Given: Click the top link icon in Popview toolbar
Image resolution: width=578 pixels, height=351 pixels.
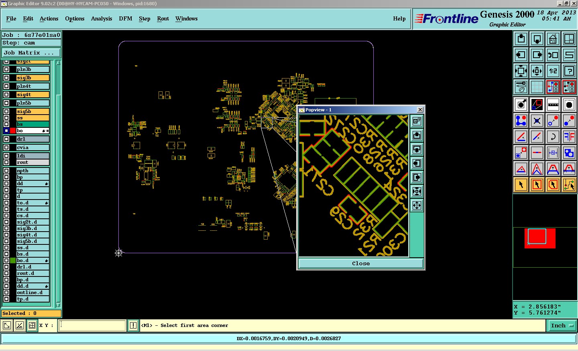Looking at the screenshot, I should [417, 121].
